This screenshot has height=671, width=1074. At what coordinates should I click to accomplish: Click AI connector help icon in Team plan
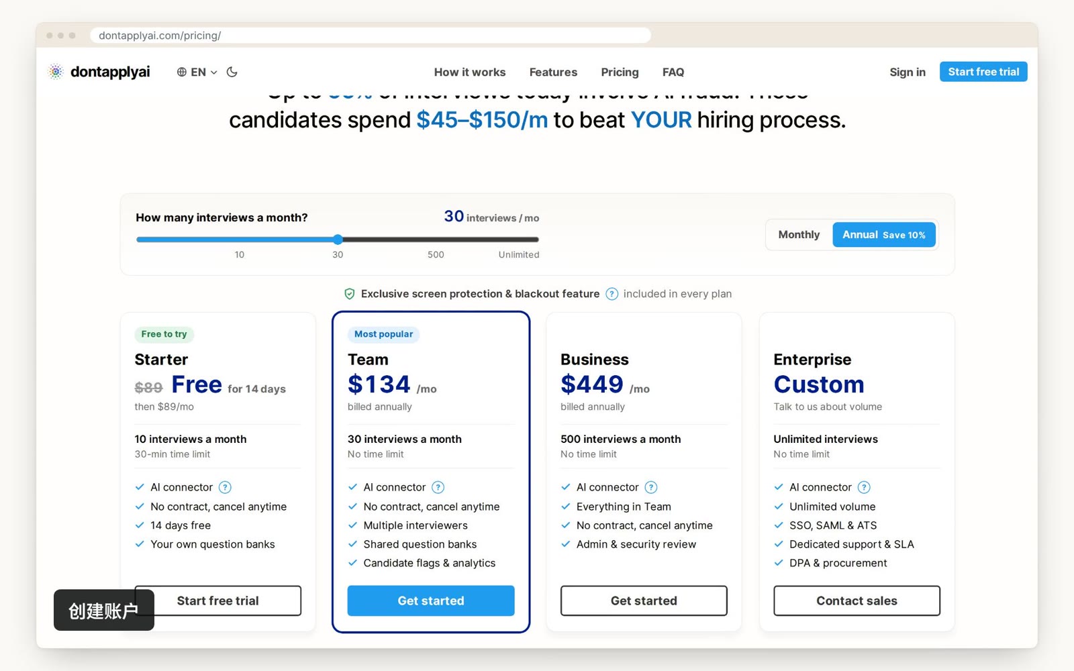pyautogui.click(x=438, y=487)
